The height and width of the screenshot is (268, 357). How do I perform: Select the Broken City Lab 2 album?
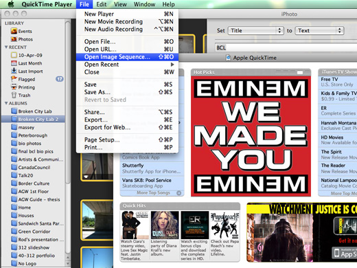(x=33, y=119)
